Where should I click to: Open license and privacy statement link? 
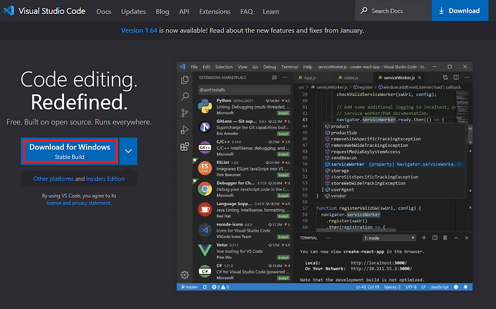tap(79, 203)
